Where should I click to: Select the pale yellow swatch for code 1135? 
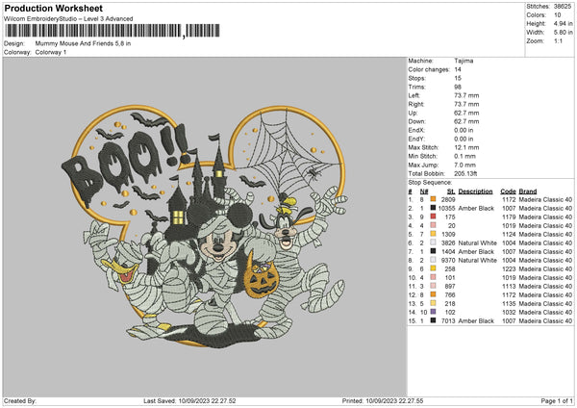pos(433,303)
